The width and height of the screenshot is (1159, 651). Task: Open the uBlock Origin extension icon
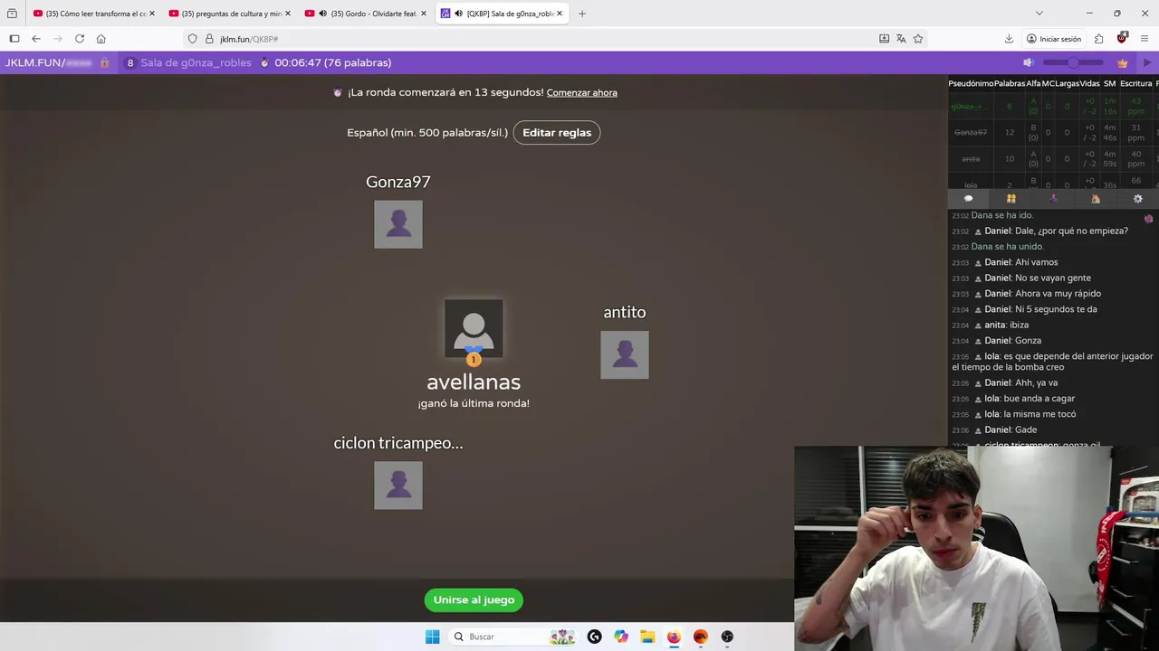1122,39
